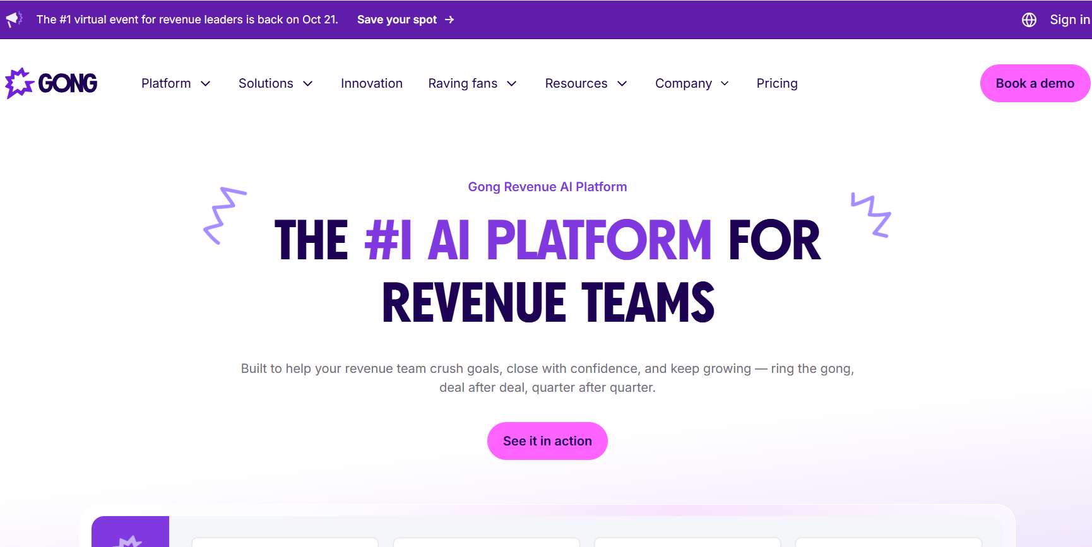
Task: Click the Sign in link
Action: 1069,20
